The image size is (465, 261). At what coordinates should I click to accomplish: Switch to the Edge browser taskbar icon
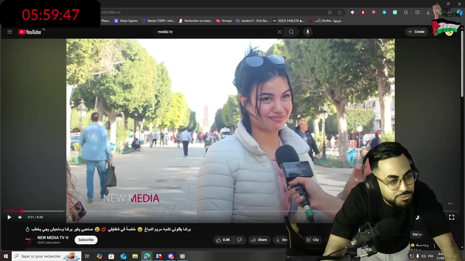coord(147,256)
